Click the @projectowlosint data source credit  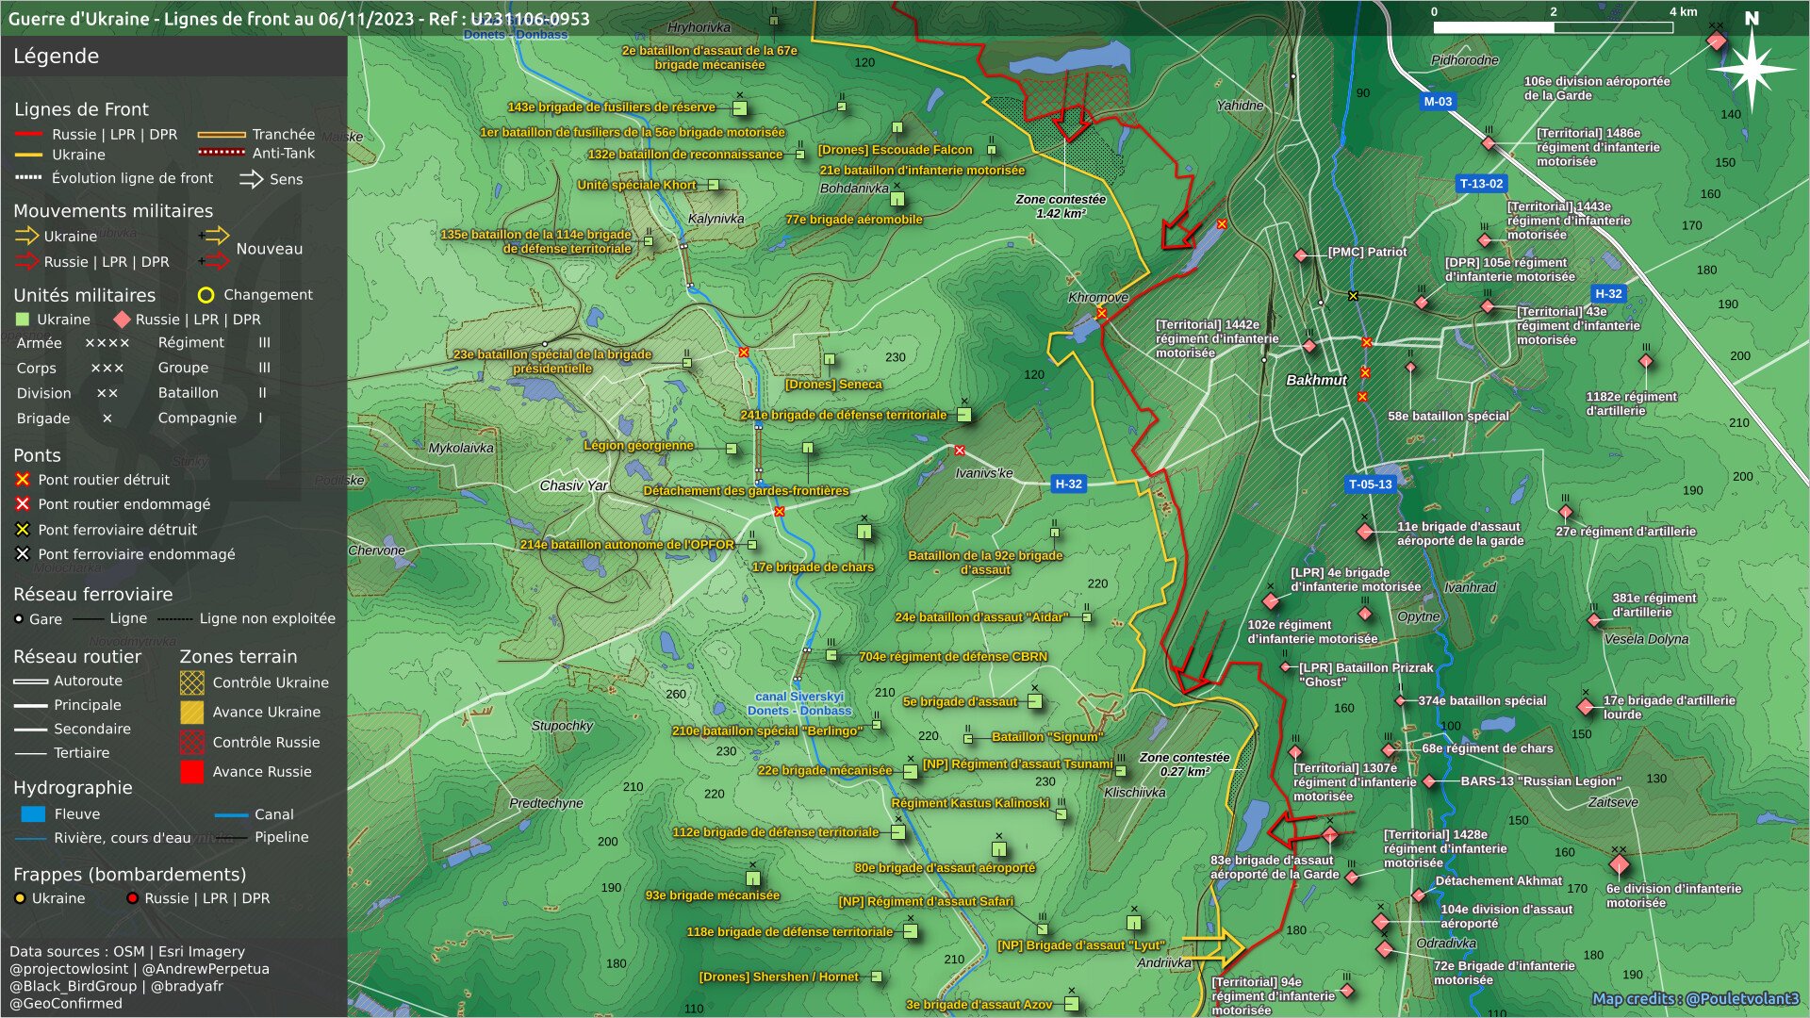(69, 969)
